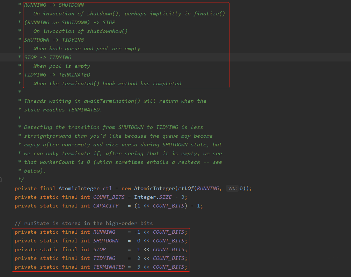Click the 'straightforward than you'd like' comment line

(118, 136)
